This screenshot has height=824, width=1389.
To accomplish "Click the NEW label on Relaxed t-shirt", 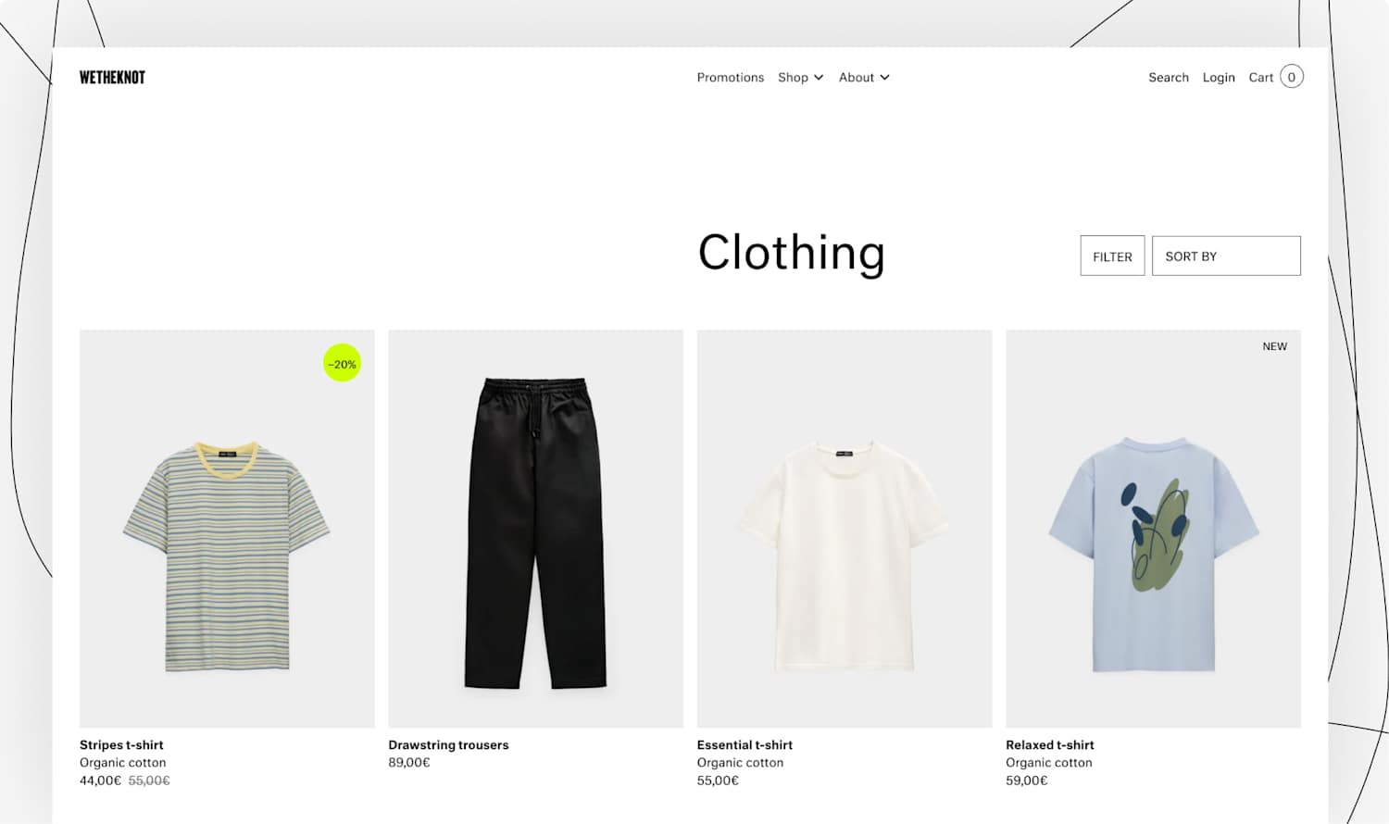I will tap(1274, 346).
